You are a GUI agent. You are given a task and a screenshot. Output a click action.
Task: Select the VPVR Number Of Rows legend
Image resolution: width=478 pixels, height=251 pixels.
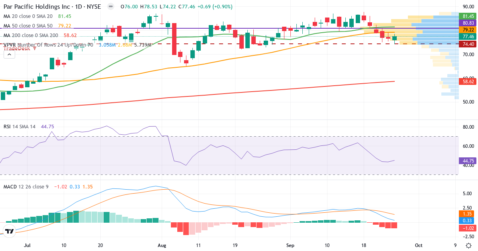(x=48, y=45)
